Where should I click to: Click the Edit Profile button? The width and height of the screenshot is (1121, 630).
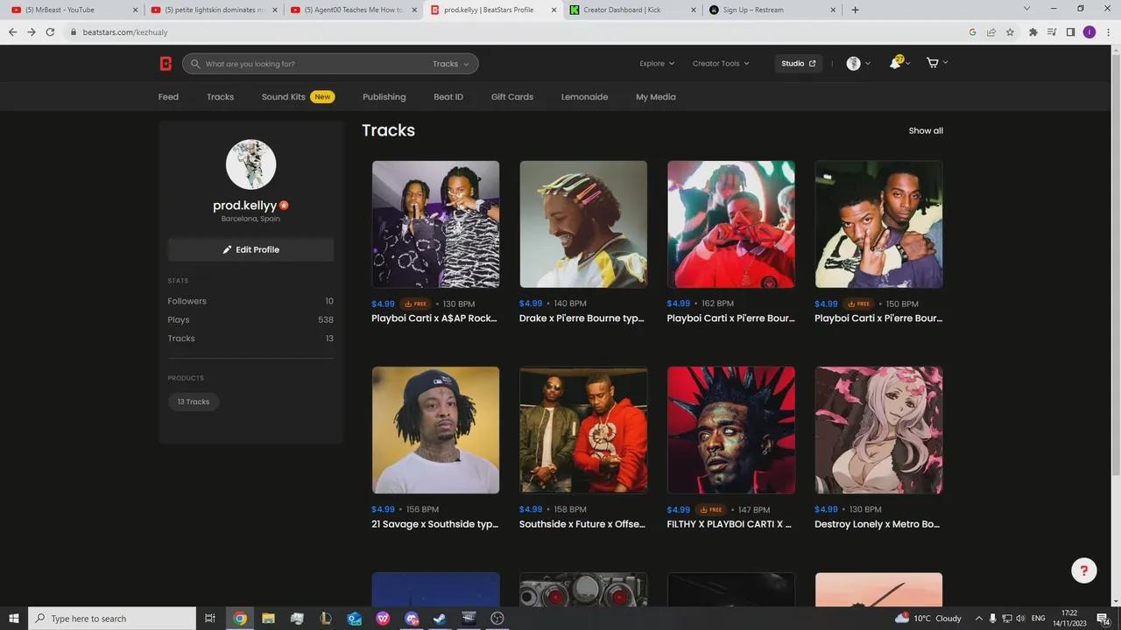pos(250,249)
